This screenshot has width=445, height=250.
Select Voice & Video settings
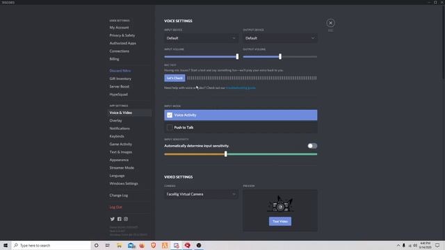pyautogui.click(x=129, y=112)
